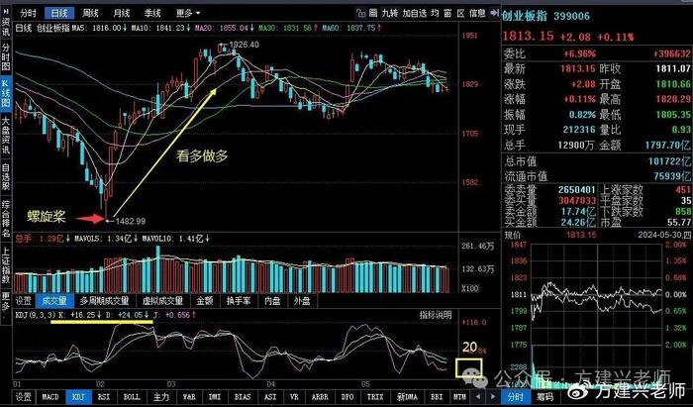Screen dimensions: 693x407
Task: Switch to the 周线 weekly tab
Action: point(90,13)
